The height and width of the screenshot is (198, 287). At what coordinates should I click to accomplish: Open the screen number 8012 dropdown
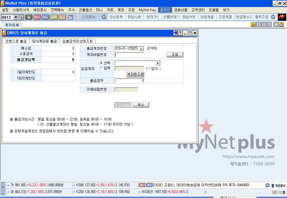pyautogui.click(x=16, y=17)
